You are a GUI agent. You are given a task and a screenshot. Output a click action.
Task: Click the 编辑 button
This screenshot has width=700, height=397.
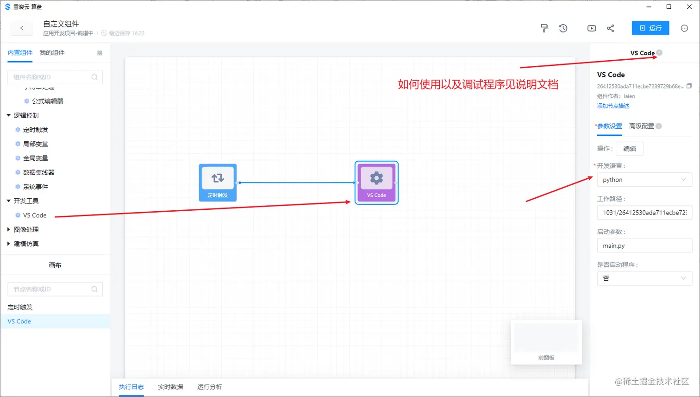click(629, 149)
